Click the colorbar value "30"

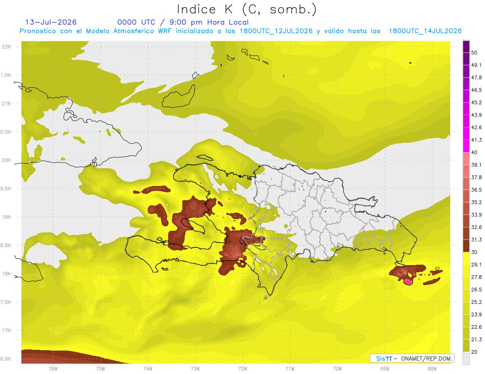(x=475, y=252)
